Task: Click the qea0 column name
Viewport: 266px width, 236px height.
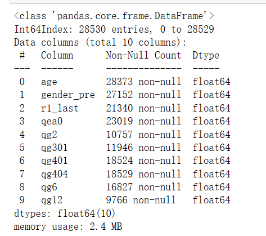Action: [x=52, y=122]
